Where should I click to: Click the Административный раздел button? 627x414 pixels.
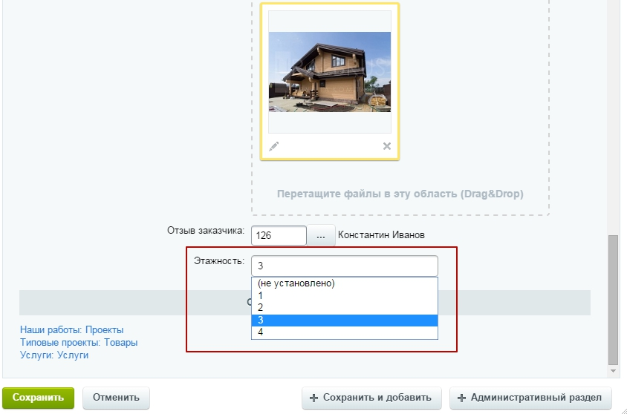click(530, 398)
